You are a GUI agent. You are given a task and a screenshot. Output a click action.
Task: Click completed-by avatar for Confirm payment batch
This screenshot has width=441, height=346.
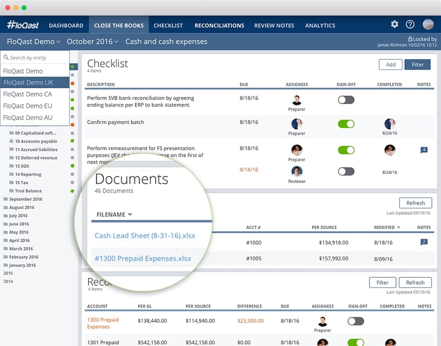coord(390,124)
